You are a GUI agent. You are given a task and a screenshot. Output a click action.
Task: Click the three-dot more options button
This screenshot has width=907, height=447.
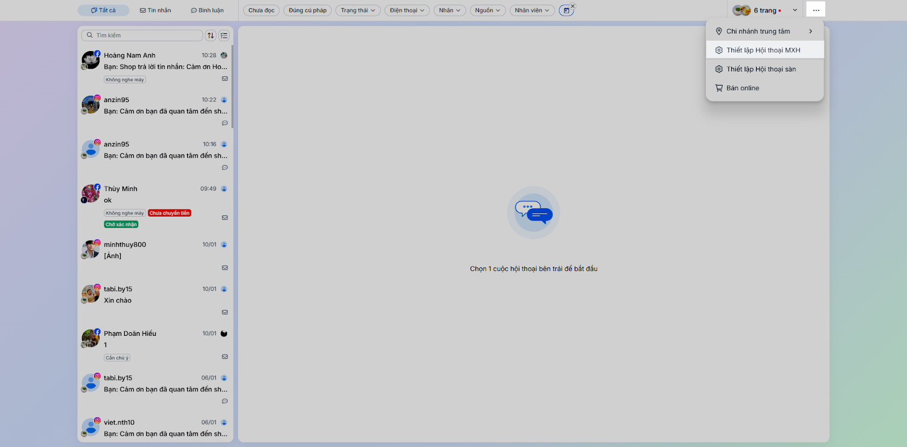tap(816, 10)
